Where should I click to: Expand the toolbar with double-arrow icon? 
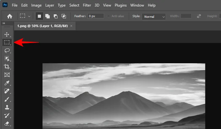tap(4, 23)
